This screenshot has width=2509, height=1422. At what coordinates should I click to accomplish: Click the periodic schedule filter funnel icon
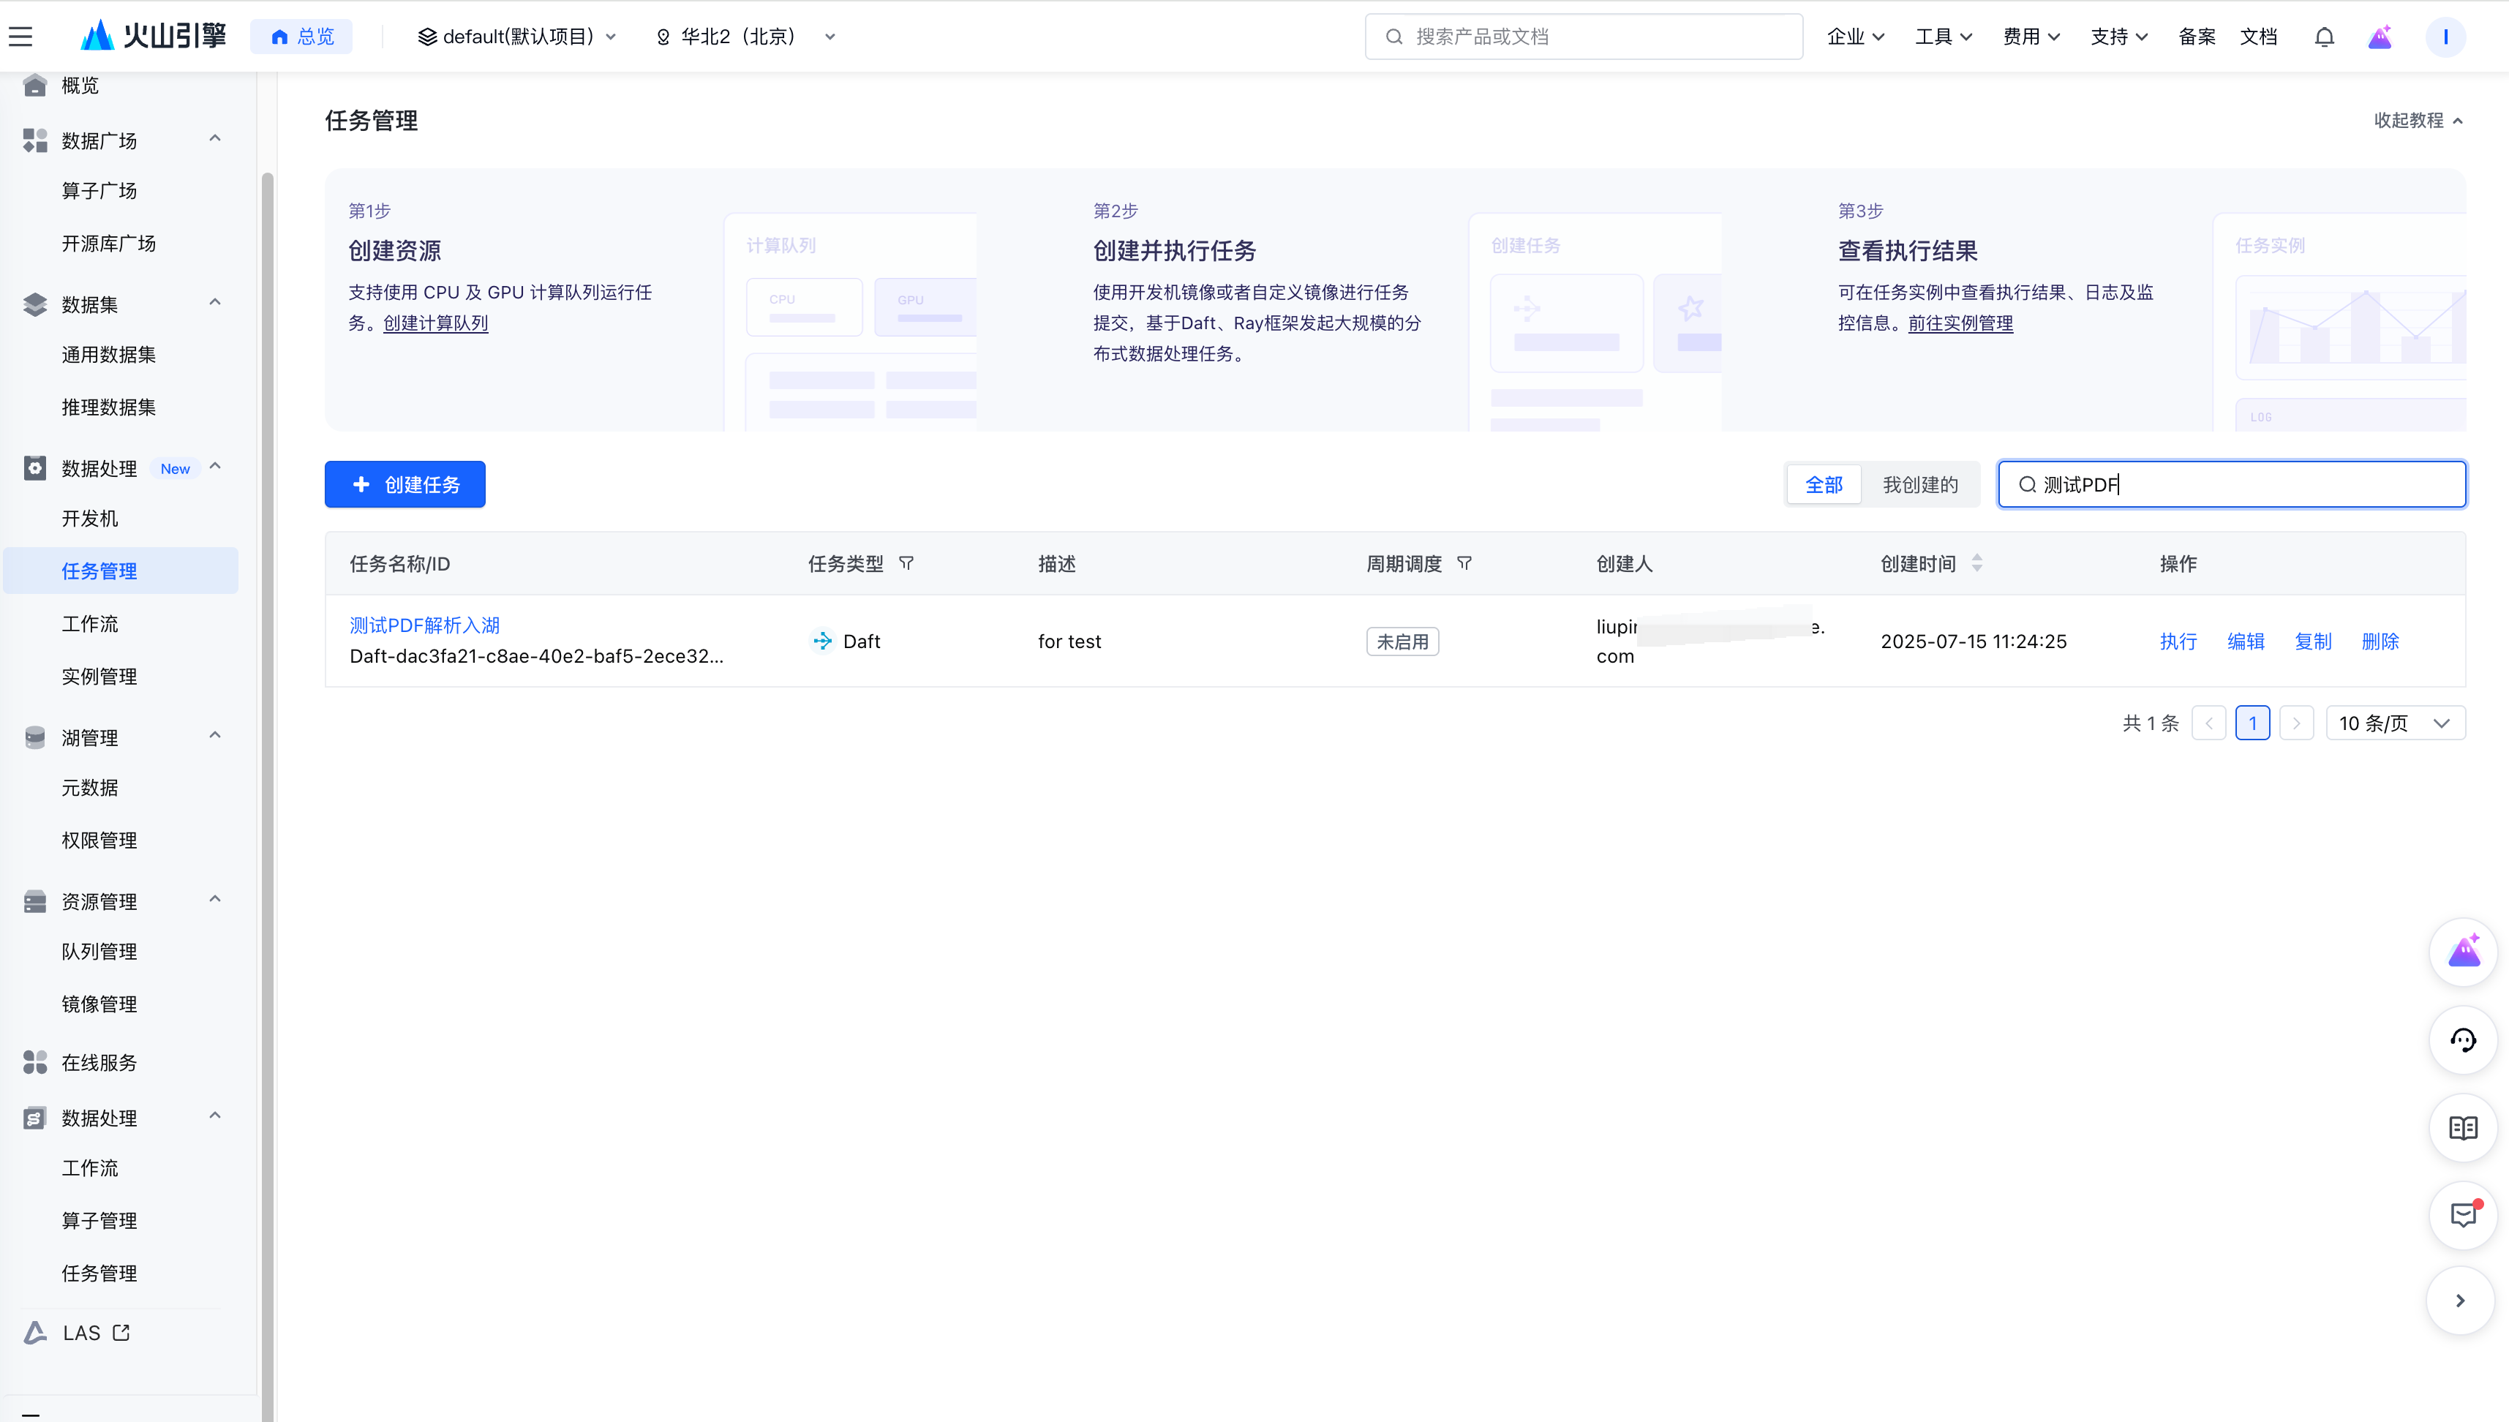[x=1464, y=563]
